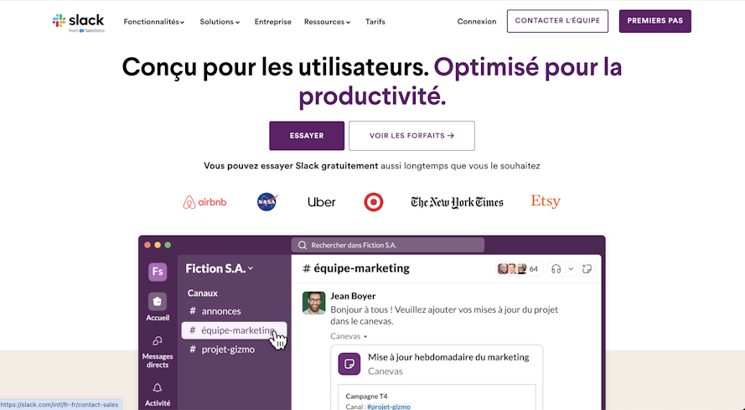Expand the Solutions dropdown menu
Screen dimensions: 745x410
pos(220,22)
